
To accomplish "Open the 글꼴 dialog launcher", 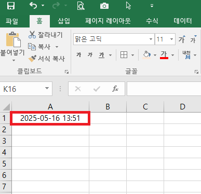I will pyautogui.click(x=196, y=72).
